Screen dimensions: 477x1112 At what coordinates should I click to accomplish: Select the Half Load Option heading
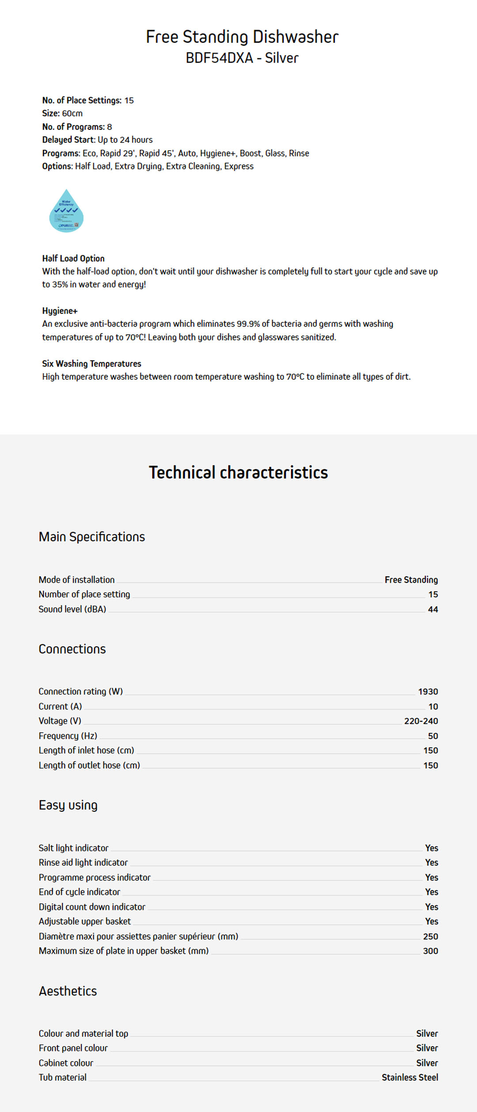[73, 259]
